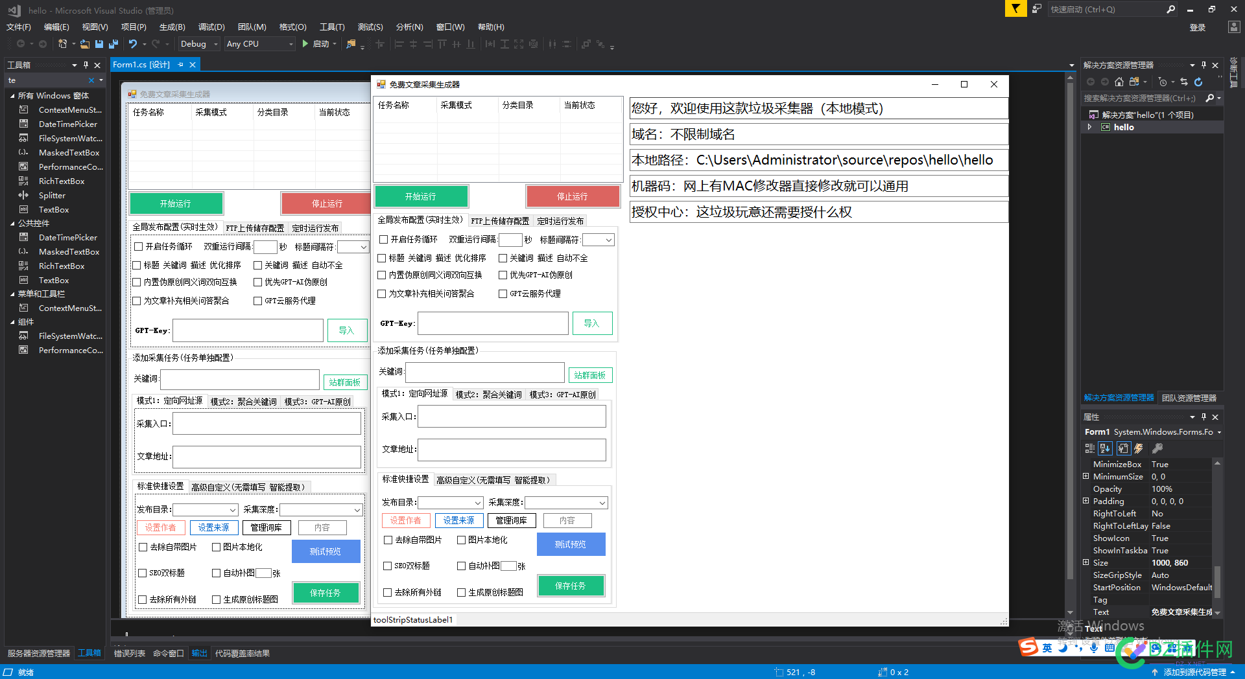Click the Save All toolbar icon
The width and height of the screenshot is (1245, 679).
[113, 44]
